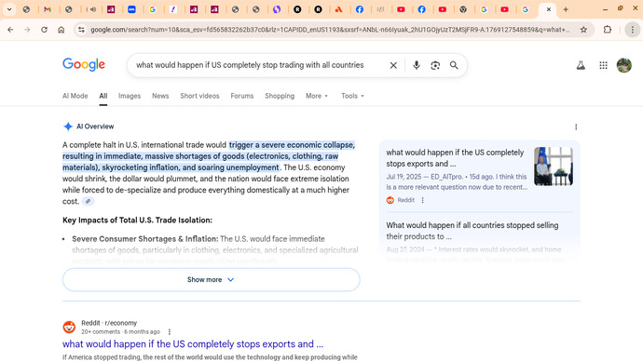Open Forums results tab
The height and width of the screenshot is (361, 643).
pos(242,96)
